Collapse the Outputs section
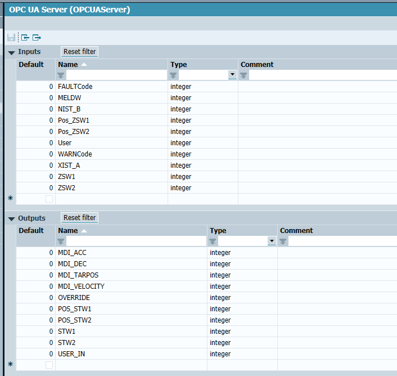 [x=11, y=219]
